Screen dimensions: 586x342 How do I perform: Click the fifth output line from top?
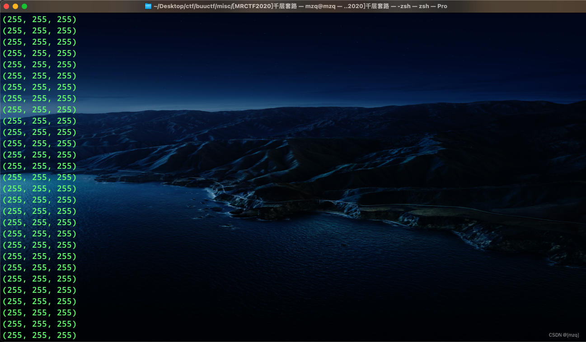pyautogui.click(x=39, y=65)
